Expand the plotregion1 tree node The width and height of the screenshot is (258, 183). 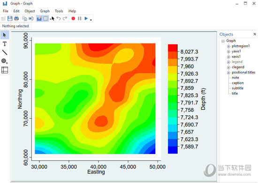[x=228, y=46]
